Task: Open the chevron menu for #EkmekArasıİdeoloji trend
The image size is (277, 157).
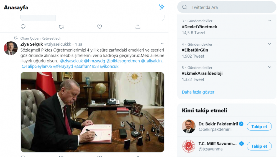Action: [270, 67]
